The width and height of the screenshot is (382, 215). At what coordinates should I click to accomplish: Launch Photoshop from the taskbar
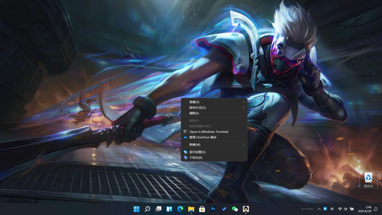tap(213, 209)
